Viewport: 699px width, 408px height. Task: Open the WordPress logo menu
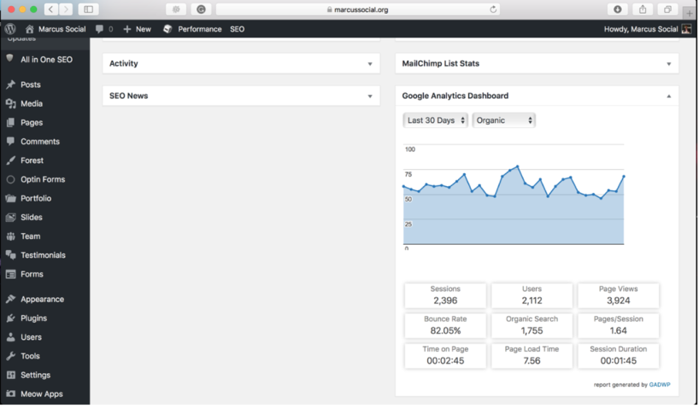10,29
